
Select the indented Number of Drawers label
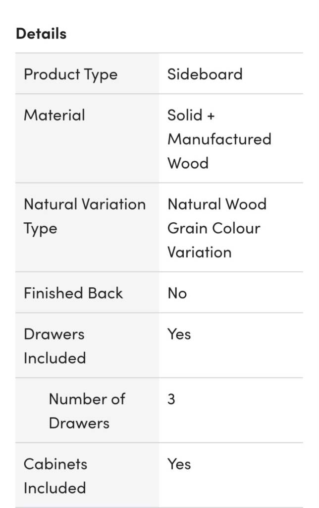pyautogui.click(x=87, y=411)
